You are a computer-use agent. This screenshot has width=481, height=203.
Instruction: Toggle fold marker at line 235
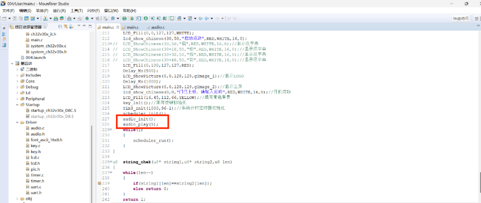pos(111,162)
